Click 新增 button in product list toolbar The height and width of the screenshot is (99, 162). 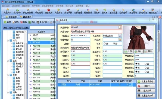7,22
